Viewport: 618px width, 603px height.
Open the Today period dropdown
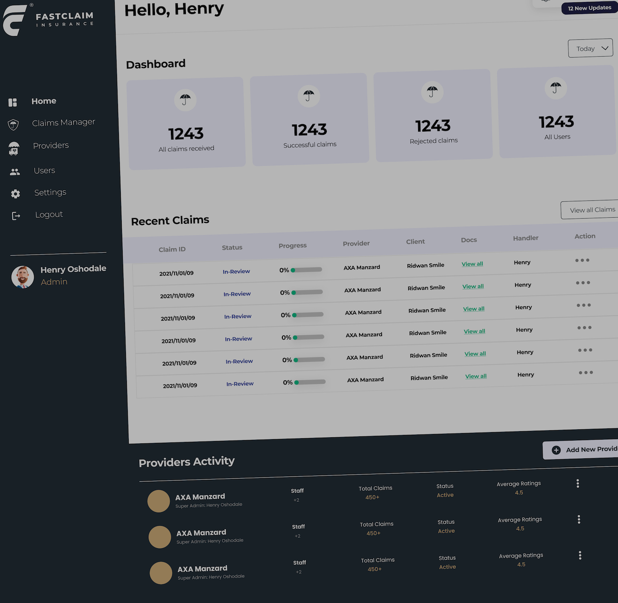coord(590,48)
